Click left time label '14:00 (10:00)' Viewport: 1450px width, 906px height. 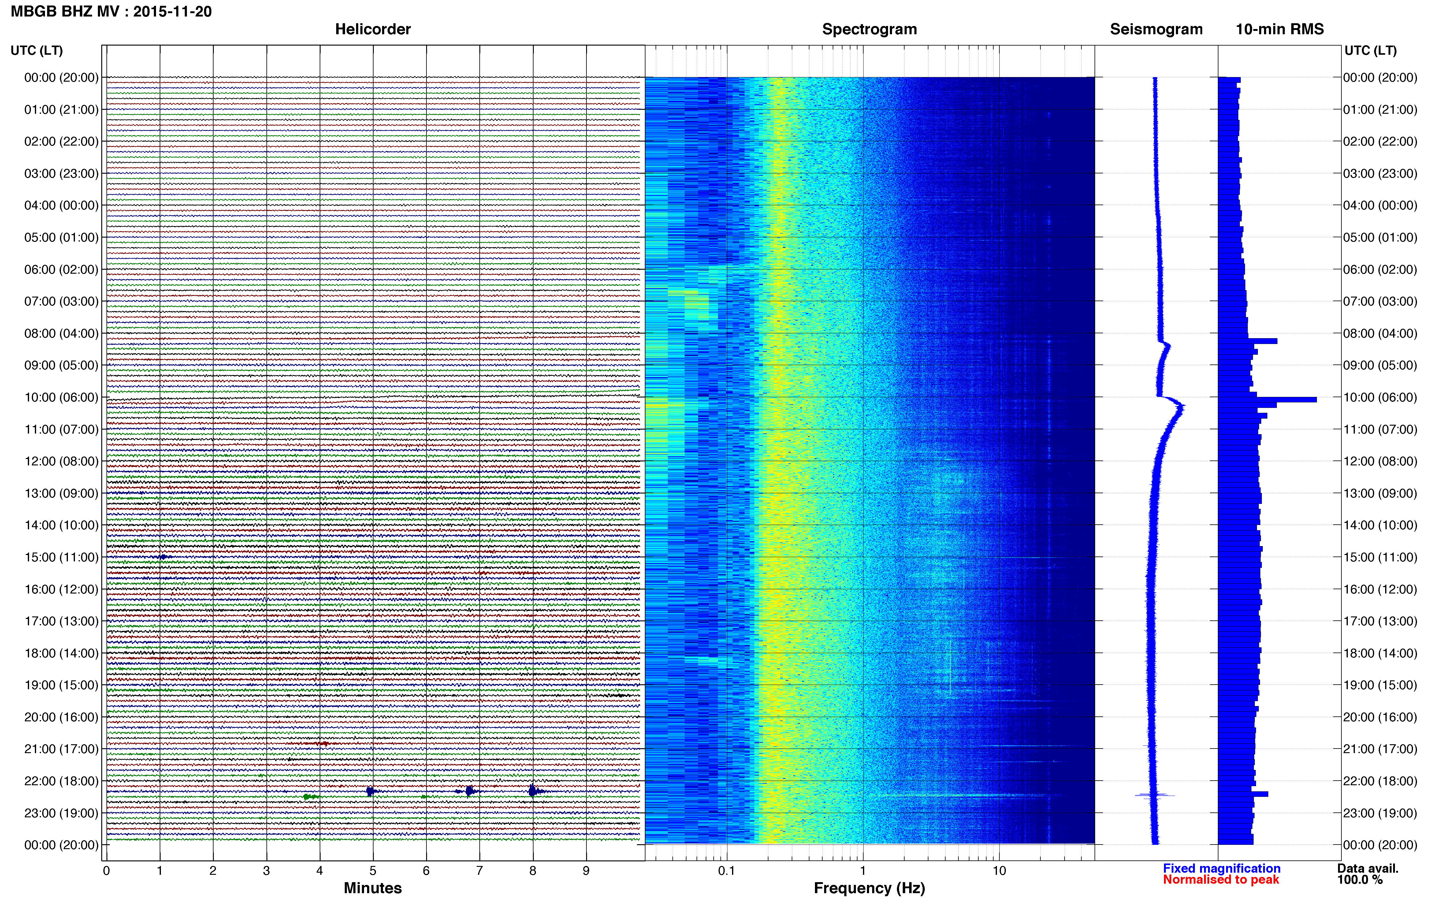61,525
